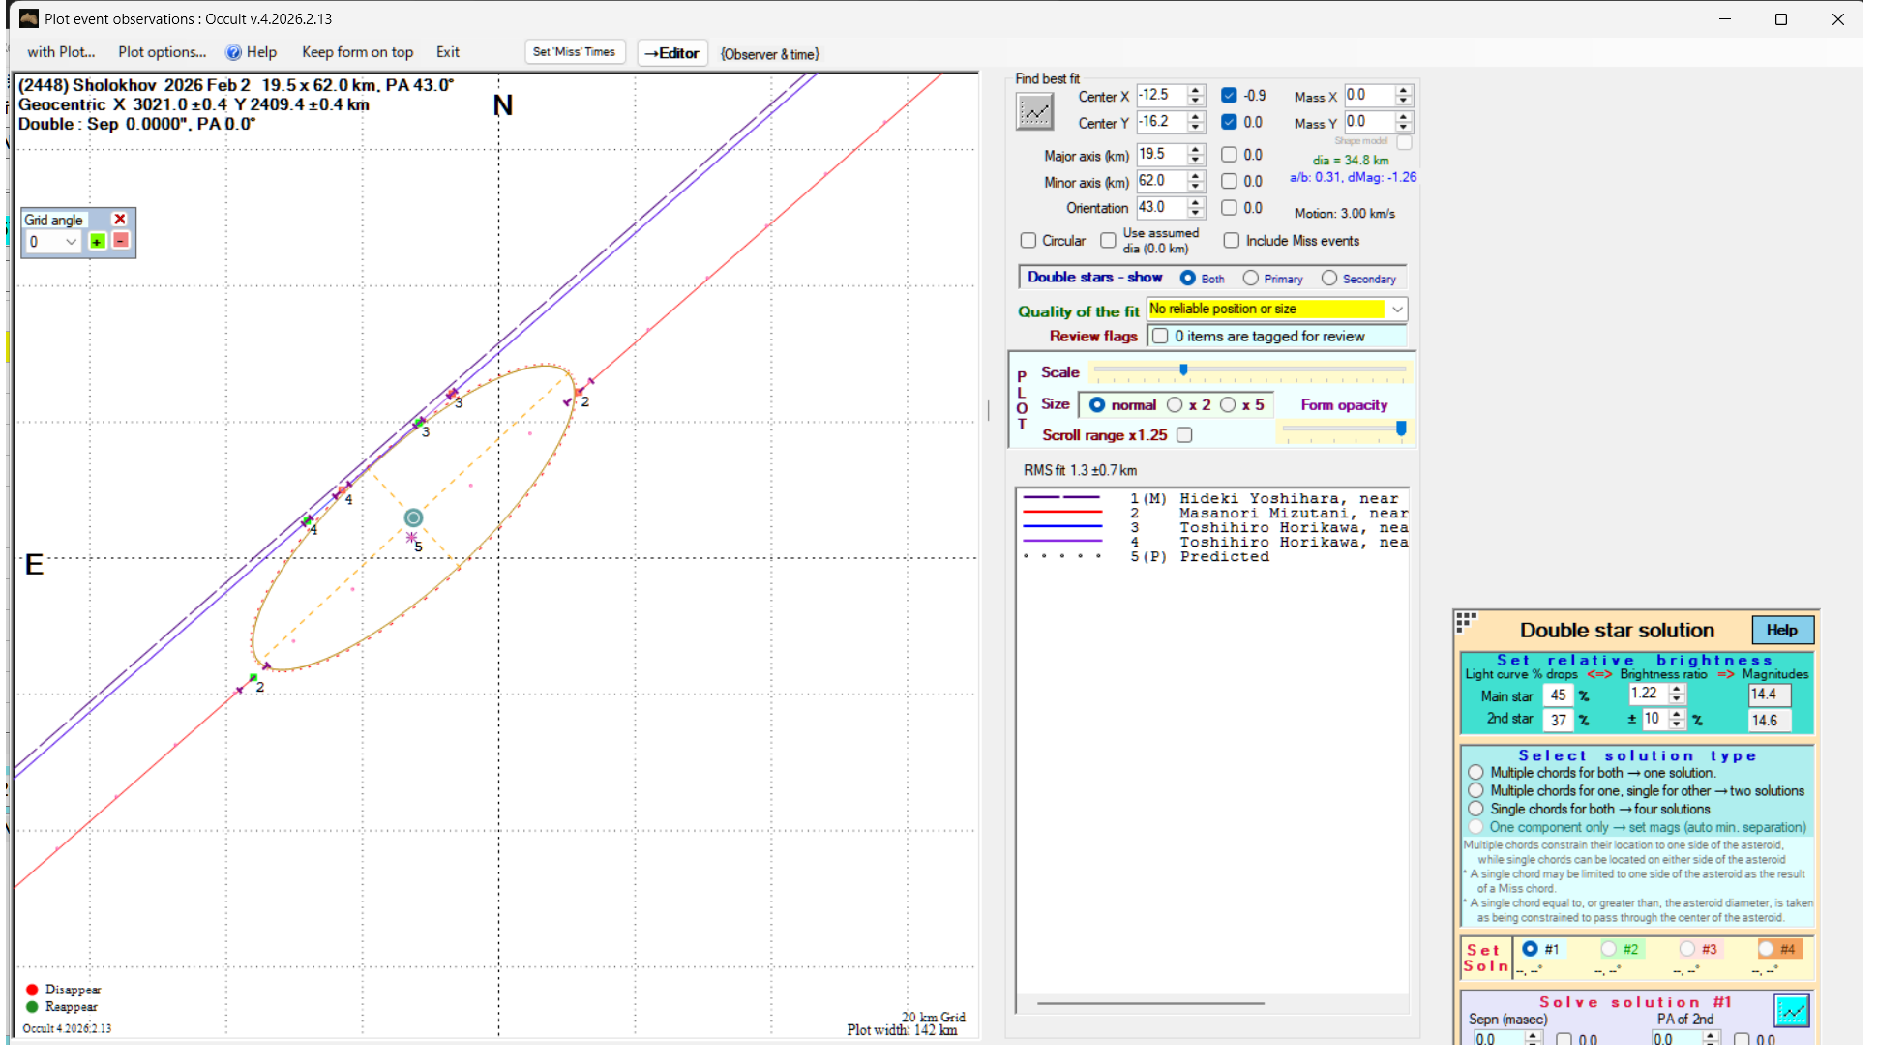
Task: Open the with Plot menu
Action: point(61,52)
